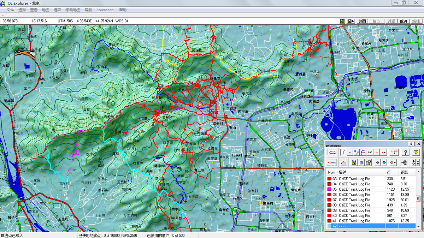Toggle the TRACK logging button
This screenshot has height=238, width=424.
pyautogui.click(x=332, y=162)
